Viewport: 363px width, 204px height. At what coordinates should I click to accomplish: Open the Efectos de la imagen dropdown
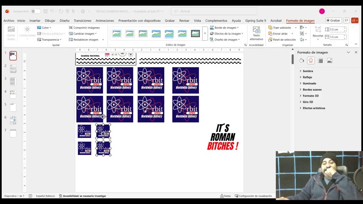[227, 33]
